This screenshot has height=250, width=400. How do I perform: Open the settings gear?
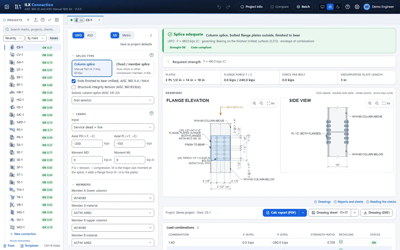[357, 7]
